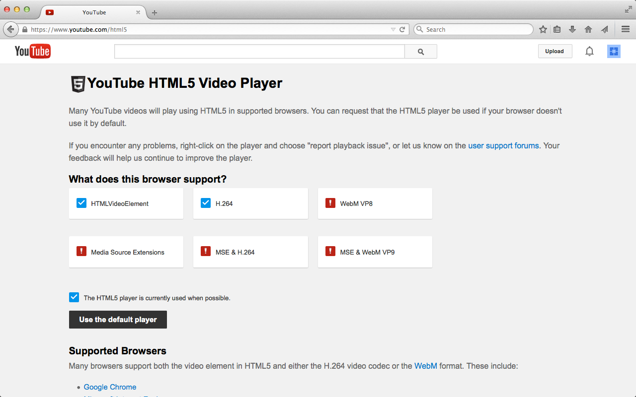The width and height of the screenshot is (636, 397).
Task: Click the browser Search field
Action: tap(473, 29)
